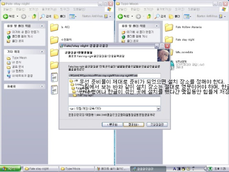Click Up folder icon in Type Moon window
This screenshot has height=172, width=229.
(x=149, y=16)
